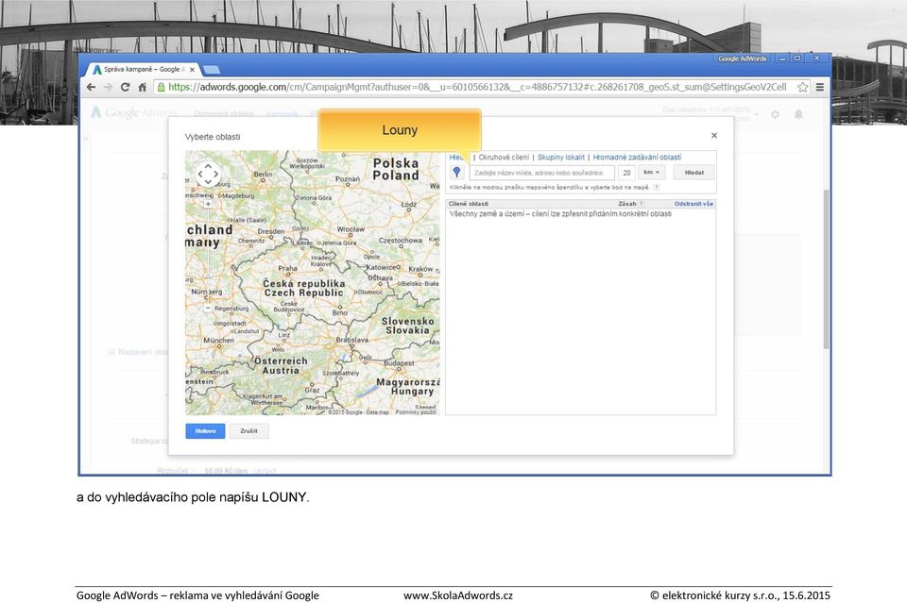
Task: Zoom out on the map
Action: tap(208, 309)
